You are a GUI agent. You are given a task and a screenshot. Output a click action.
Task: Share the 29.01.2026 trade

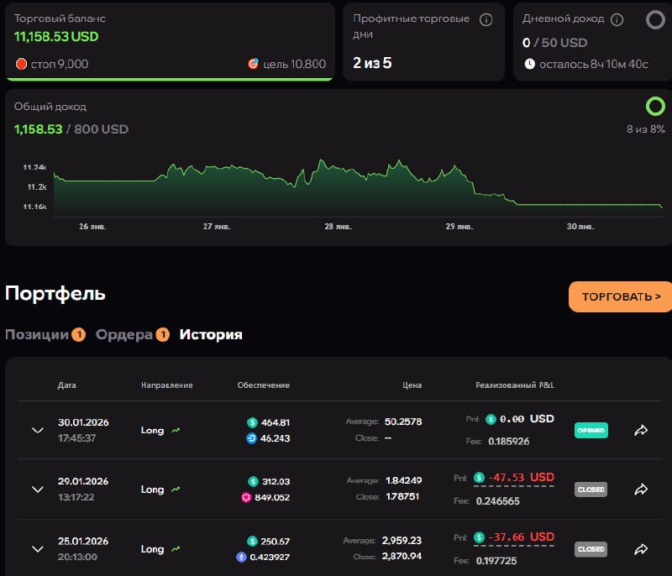641,490
